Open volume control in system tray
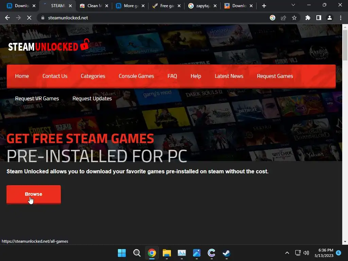 pos(306,253)
